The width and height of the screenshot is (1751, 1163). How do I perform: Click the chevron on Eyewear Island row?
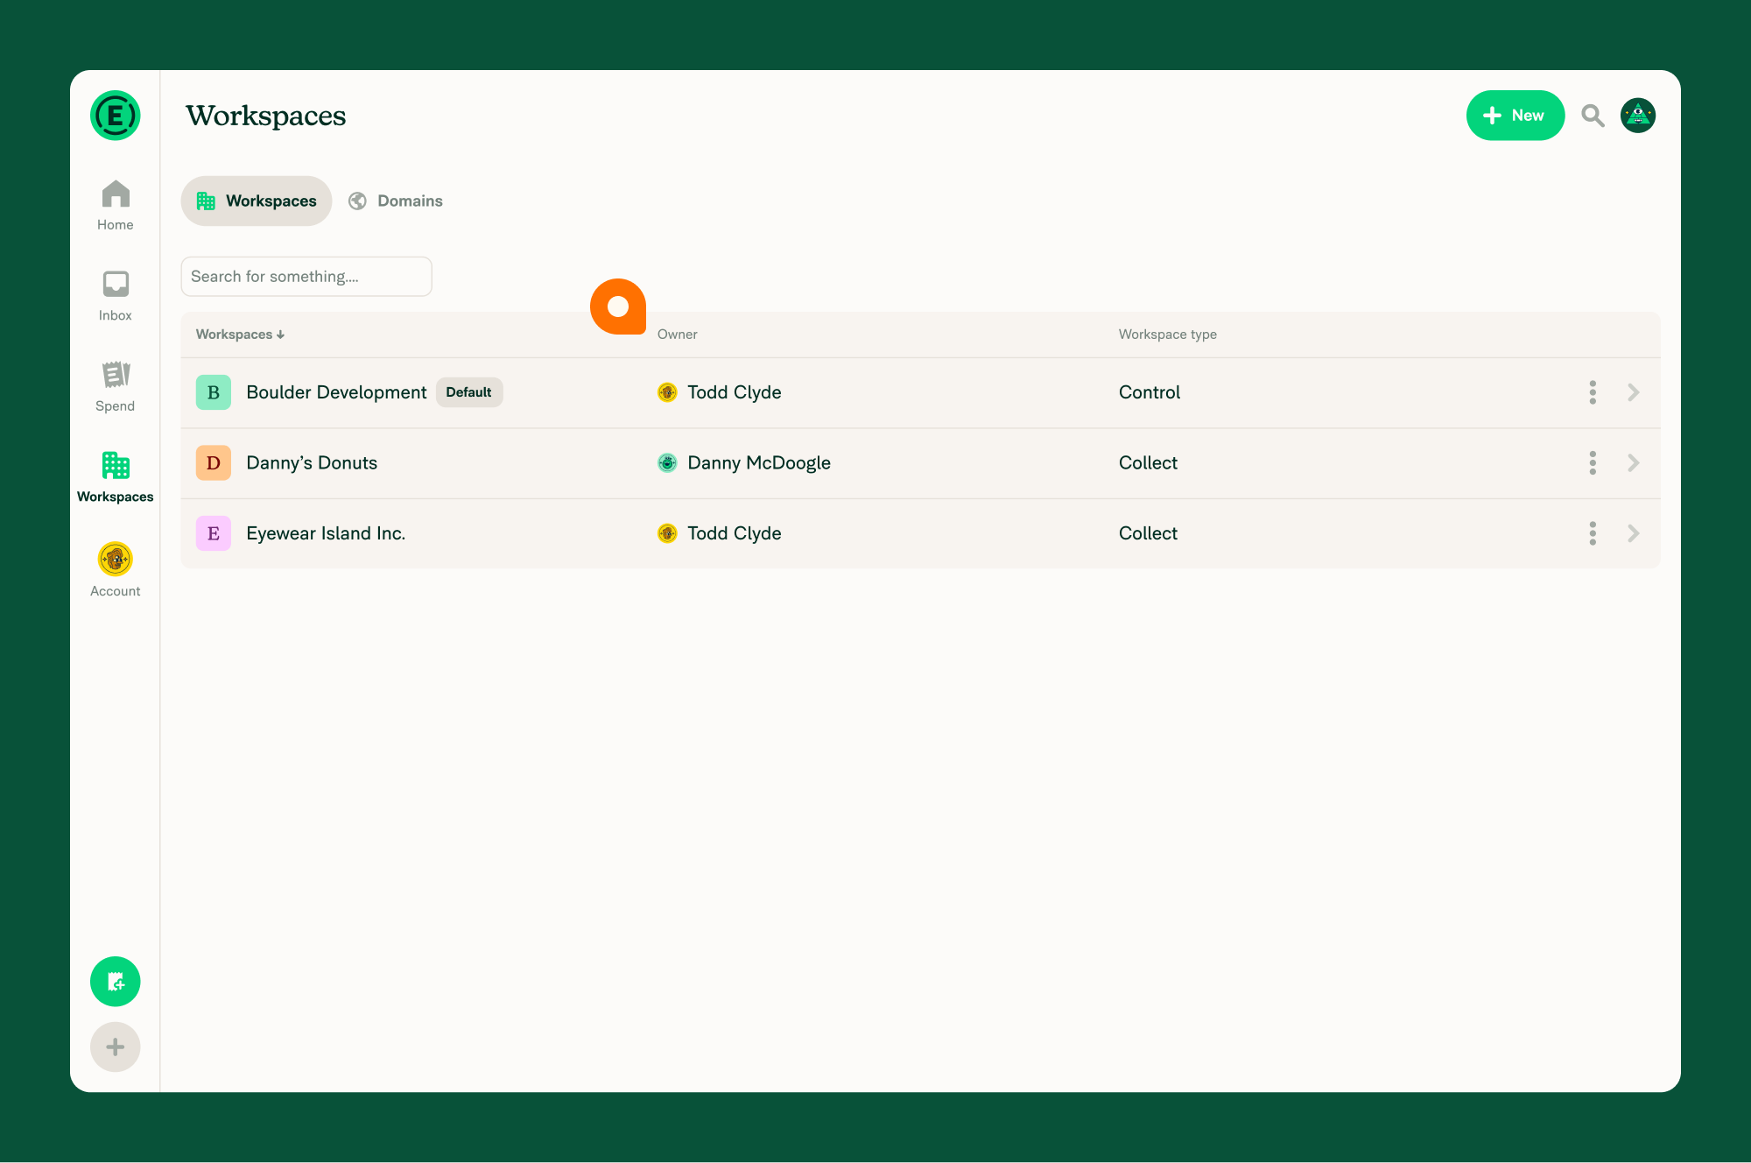pos(1634,533)
